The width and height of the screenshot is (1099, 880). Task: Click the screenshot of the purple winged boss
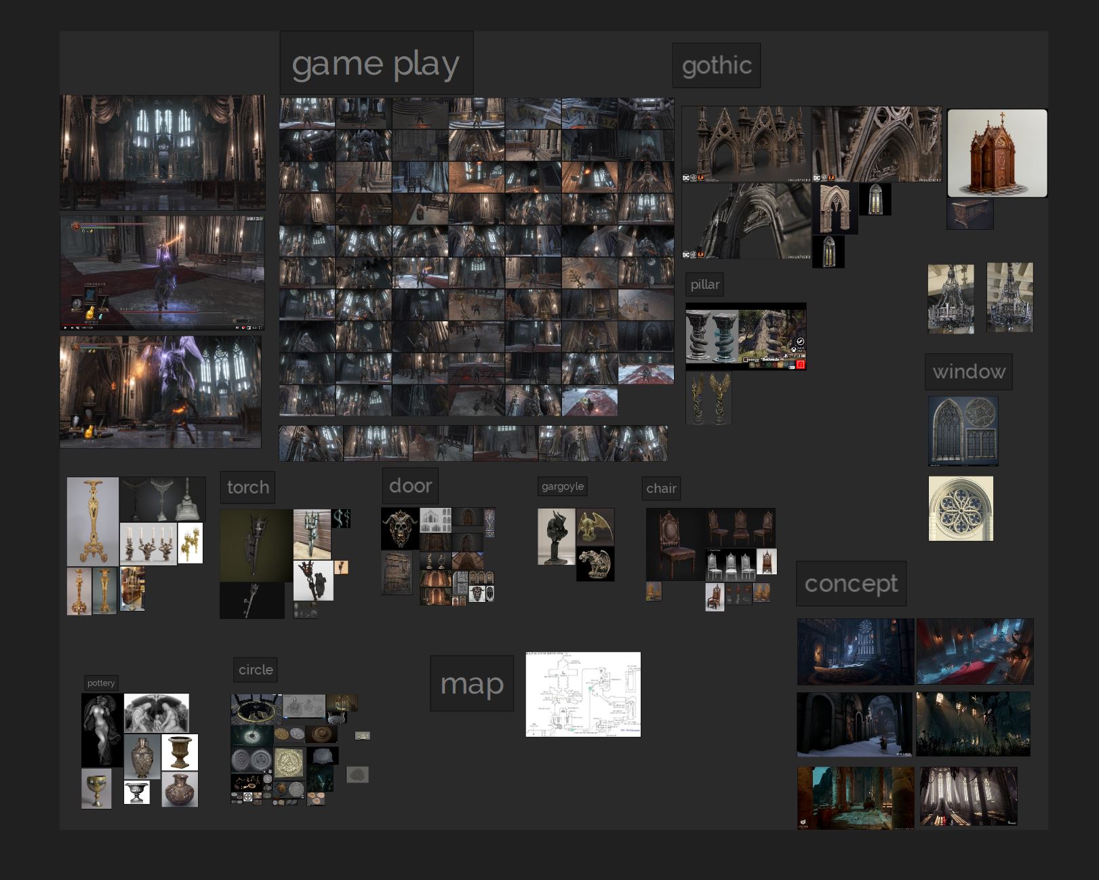[161, 392]
